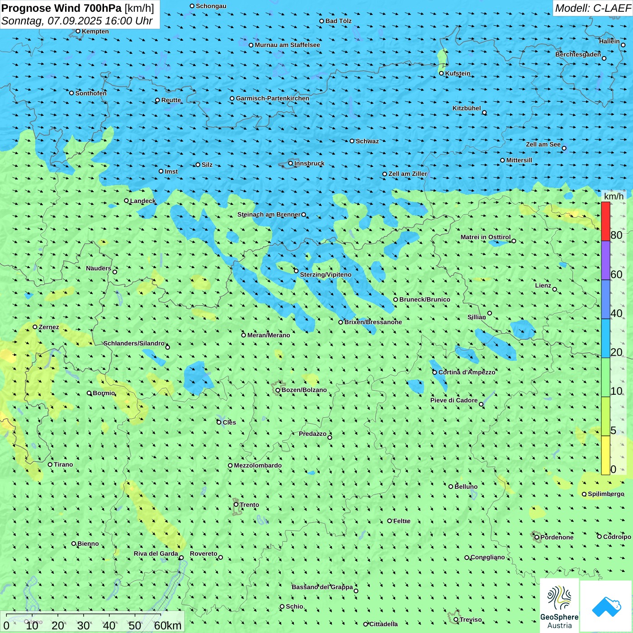
Task: Click the date 'Sonntag, 07.09.2025 16:00 Uhr'
Action: [x=77, y=21]
